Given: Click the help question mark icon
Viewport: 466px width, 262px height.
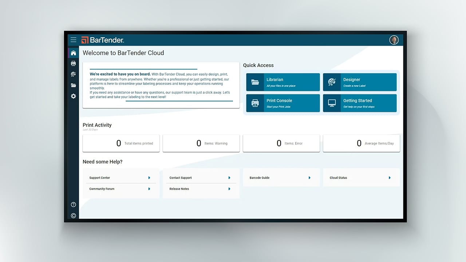Looking at the screenshot, I should 73,205.
